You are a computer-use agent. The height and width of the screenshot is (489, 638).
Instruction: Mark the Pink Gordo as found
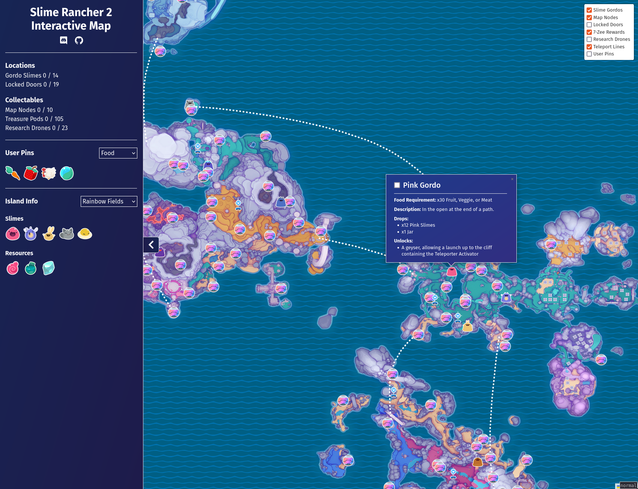[x=397, y=185]
